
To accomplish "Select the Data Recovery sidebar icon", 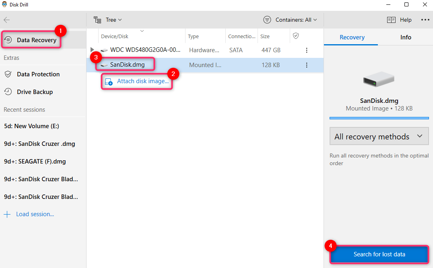I will click(x=8, y=40).
